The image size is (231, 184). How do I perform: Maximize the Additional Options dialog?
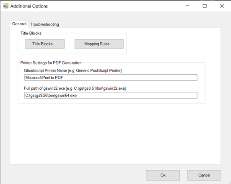205,6
